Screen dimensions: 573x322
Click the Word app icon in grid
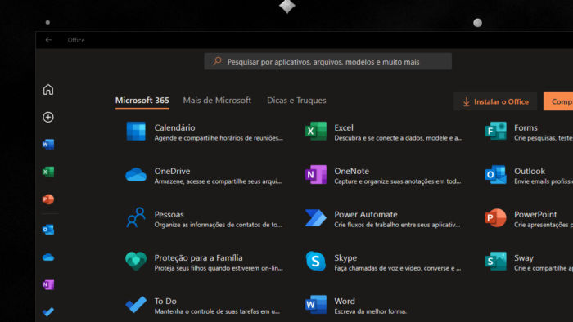coord(316,305)
